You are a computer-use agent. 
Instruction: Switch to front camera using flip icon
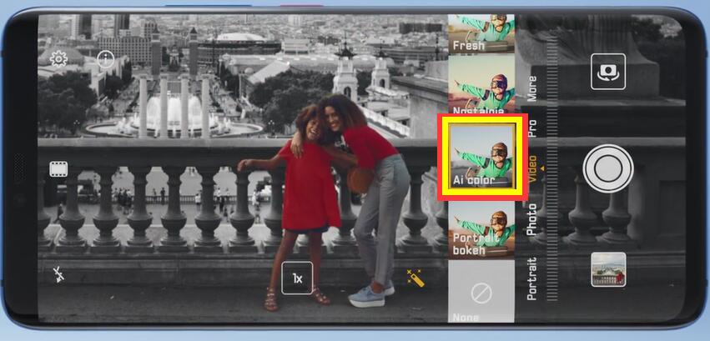click(x=607, y=72)
